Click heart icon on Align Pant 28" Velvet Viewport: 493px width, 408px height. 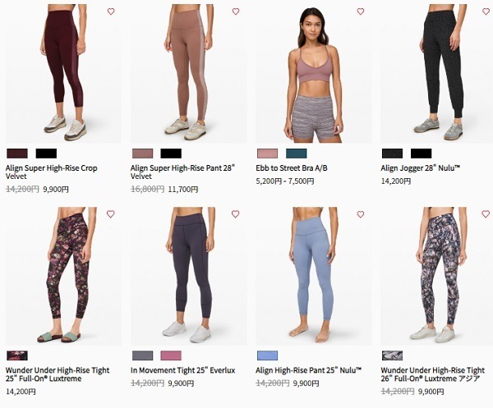[236, 11]
